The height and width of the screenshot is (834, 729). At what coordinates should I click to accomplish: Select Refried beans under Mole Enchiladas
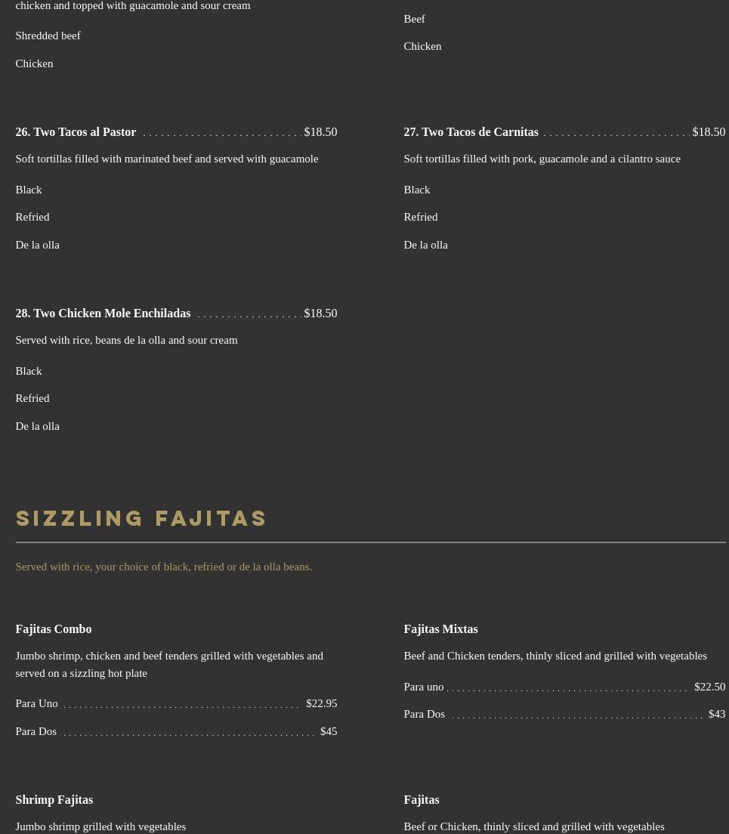click(32, 398)
